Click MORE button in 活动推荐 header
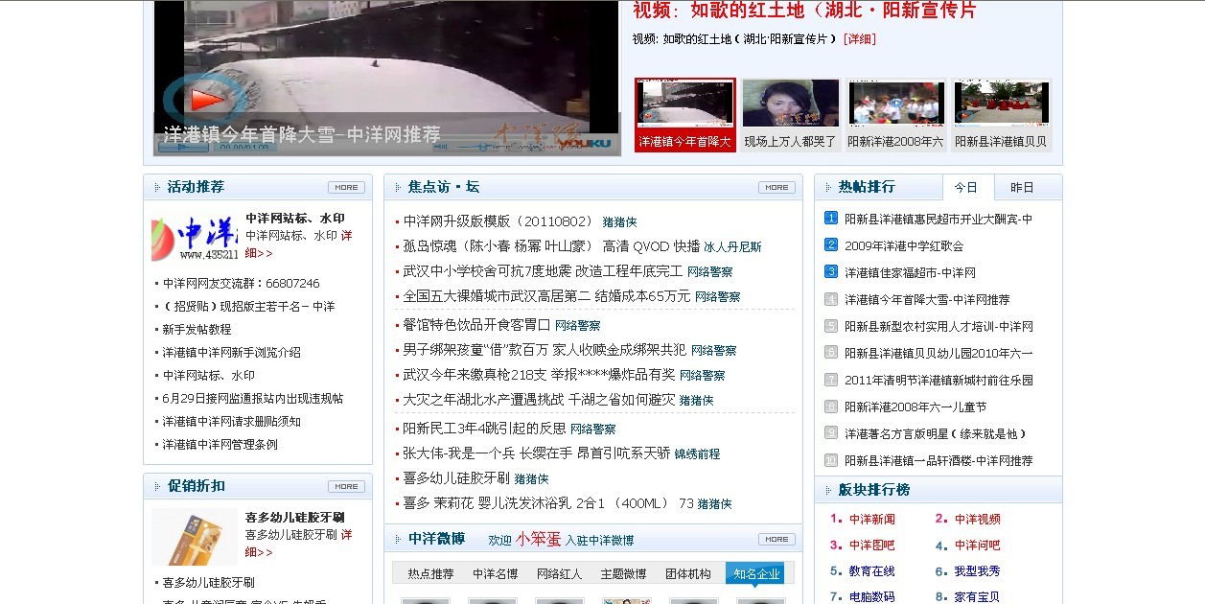This screenshot has height=604, width=1205. [346, 187]
